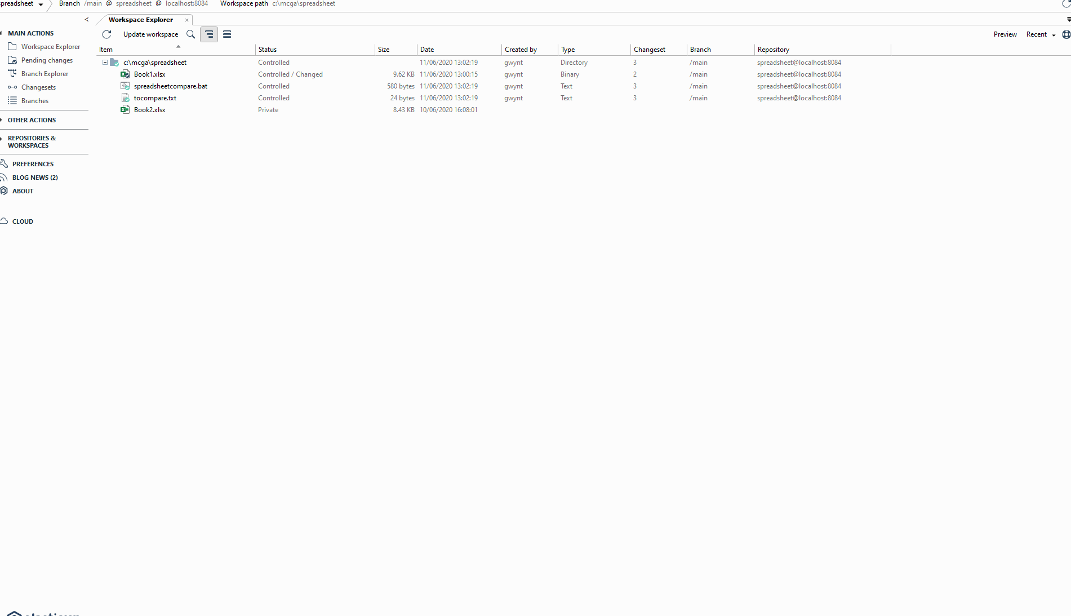Collapse the c:\mcga\spreadsheet directory node
The height and width of the screenshot is (616, 1071).
point(105,63)
